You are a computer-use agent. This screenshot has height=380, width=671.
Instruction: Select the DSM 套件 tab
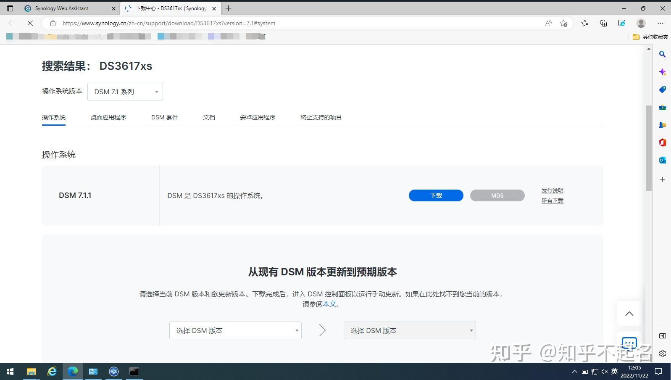point(165,117)
